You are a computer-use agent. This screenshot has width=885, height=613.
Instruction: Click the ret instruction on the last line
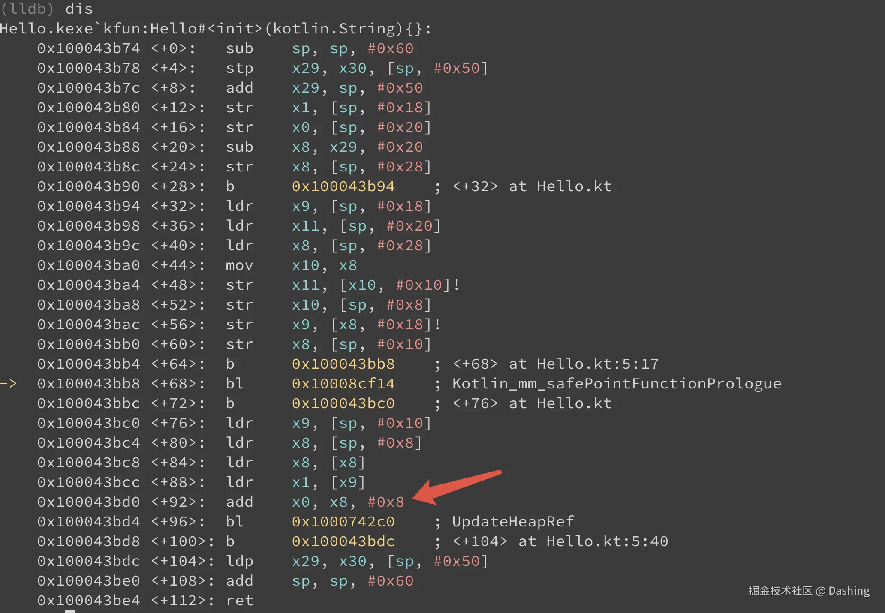point(239,600)
